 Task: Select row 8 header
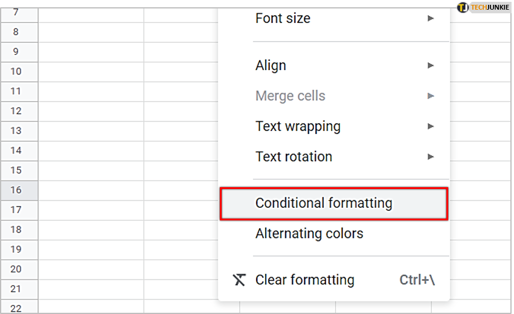[x=19, y=32]
